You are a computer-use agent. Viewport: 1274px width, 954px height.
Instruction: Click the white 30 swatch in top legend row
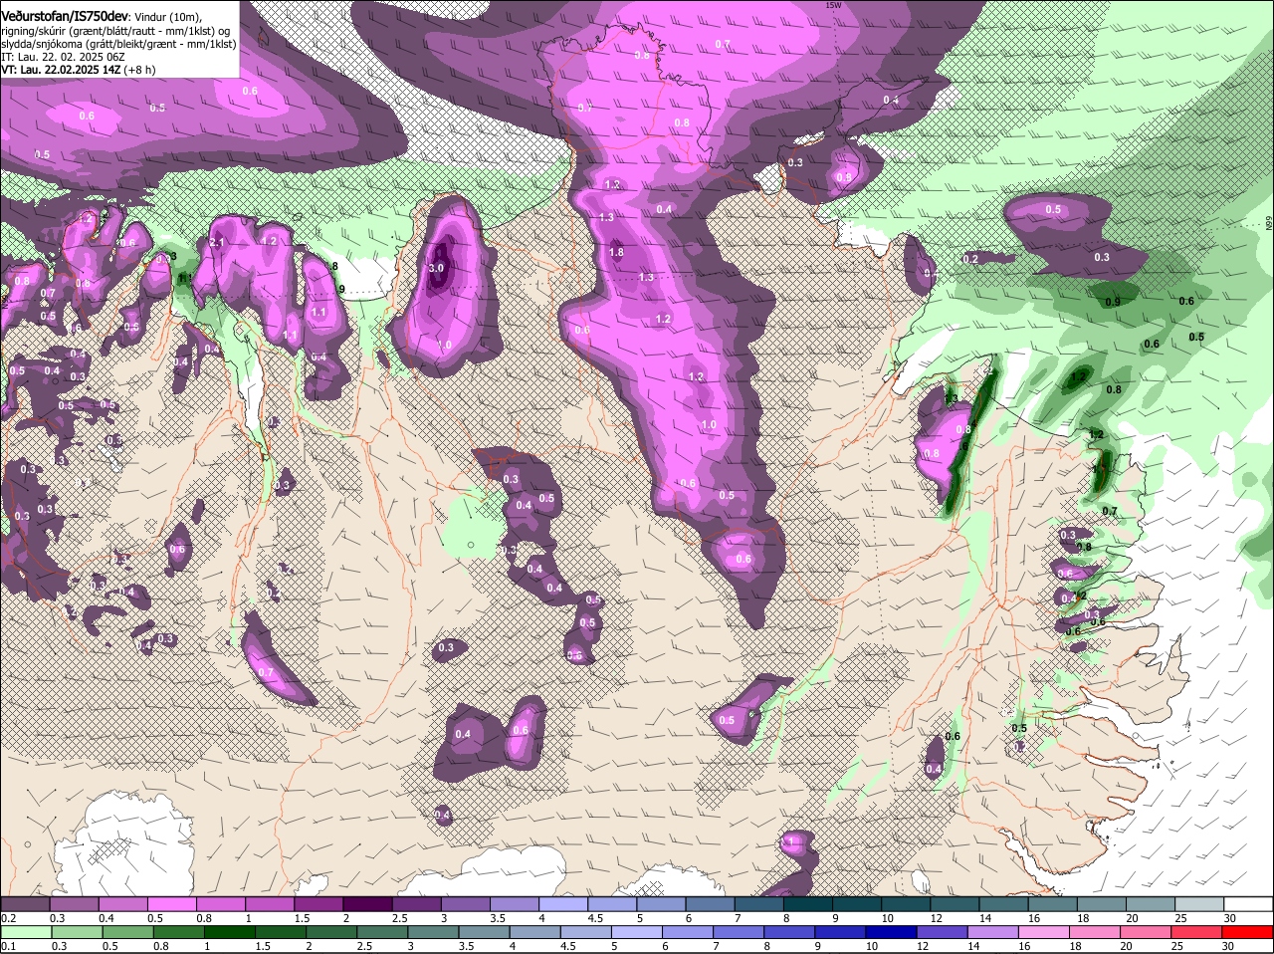pyautogui.click(x=1249, y=903)
